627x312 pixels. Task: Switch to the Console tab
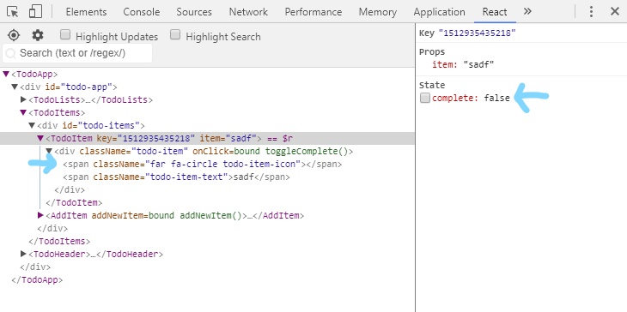[142, 12]
